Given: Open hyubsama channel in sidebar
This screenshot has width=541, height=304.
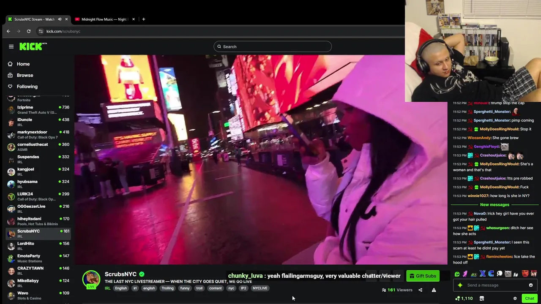Looking at the screenshot, I should (x=38, y=184).
